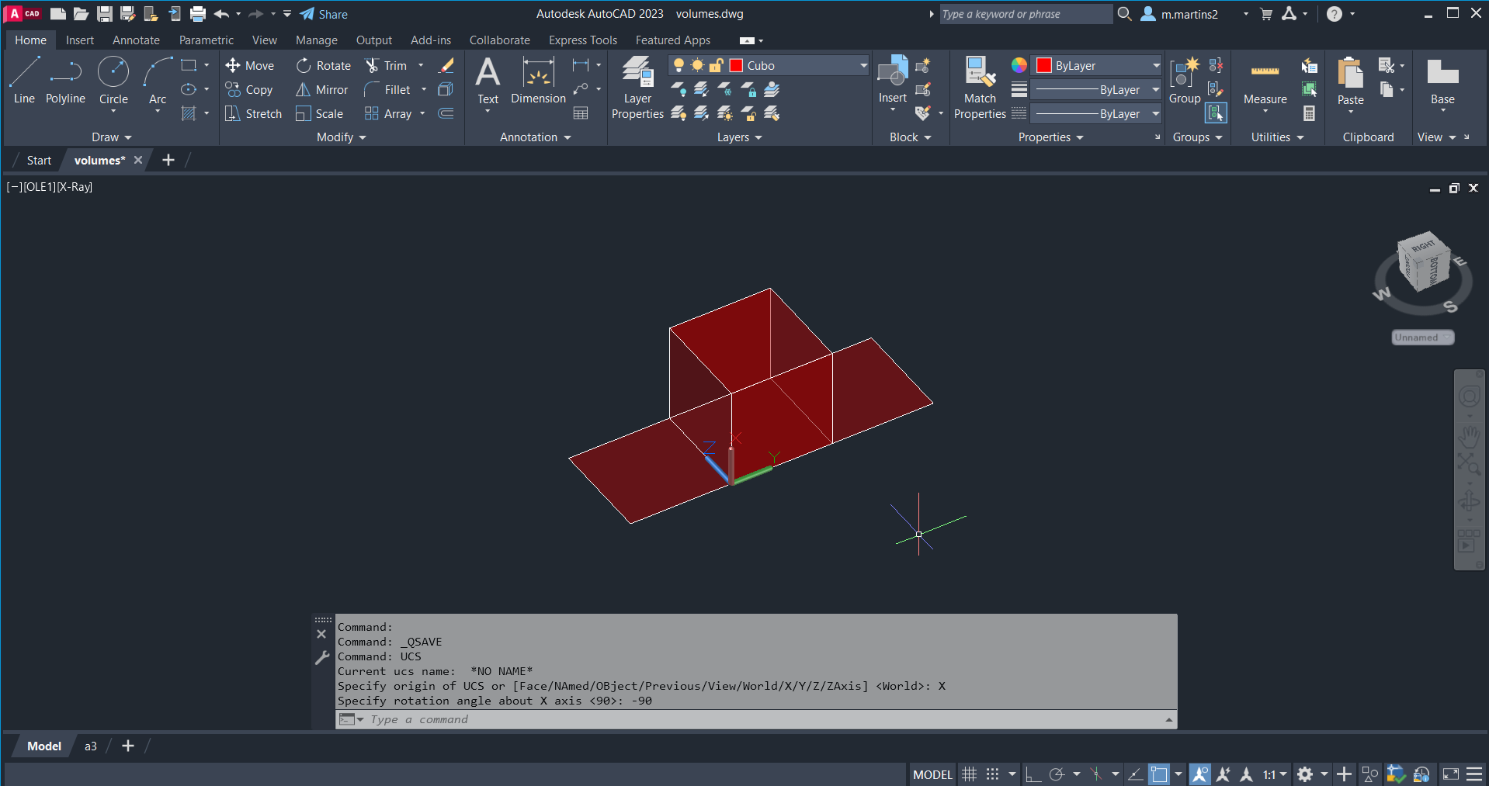Toggle grid display in status bar
1489x786 pixels.
point(969,774)
